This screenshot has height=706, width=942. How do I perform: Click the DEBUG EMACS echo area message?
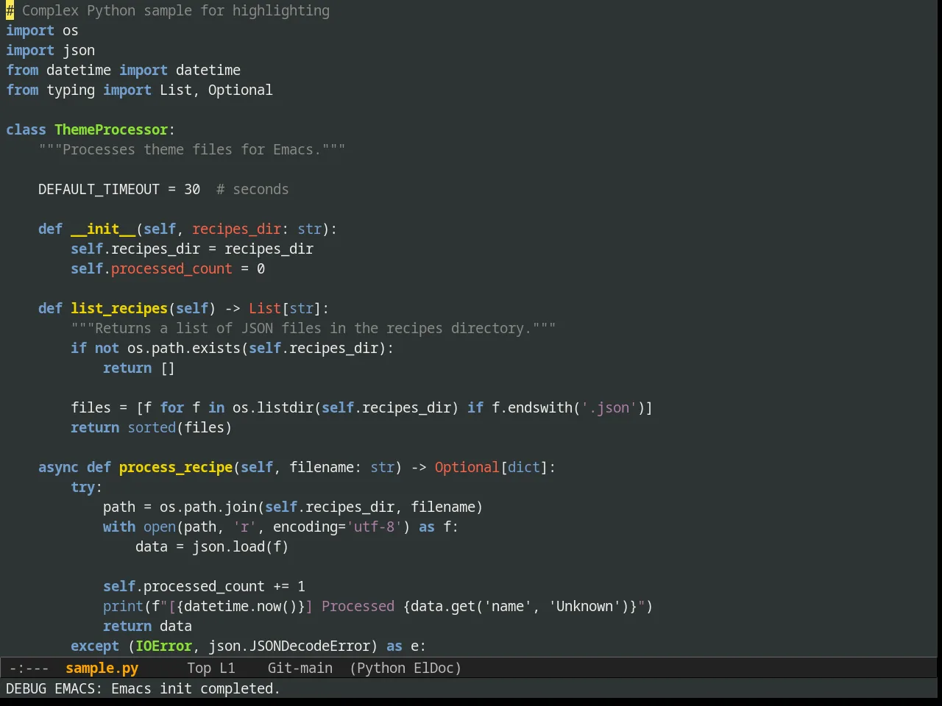tap(143, 688)
